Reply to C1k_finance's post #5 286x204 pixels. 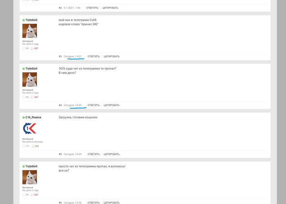(94, 154)
